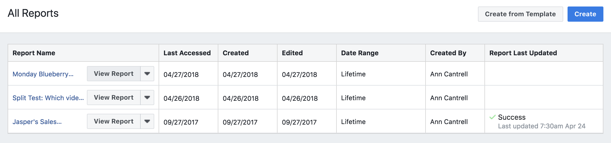Sort by Created column header

(x=236, y=53)
